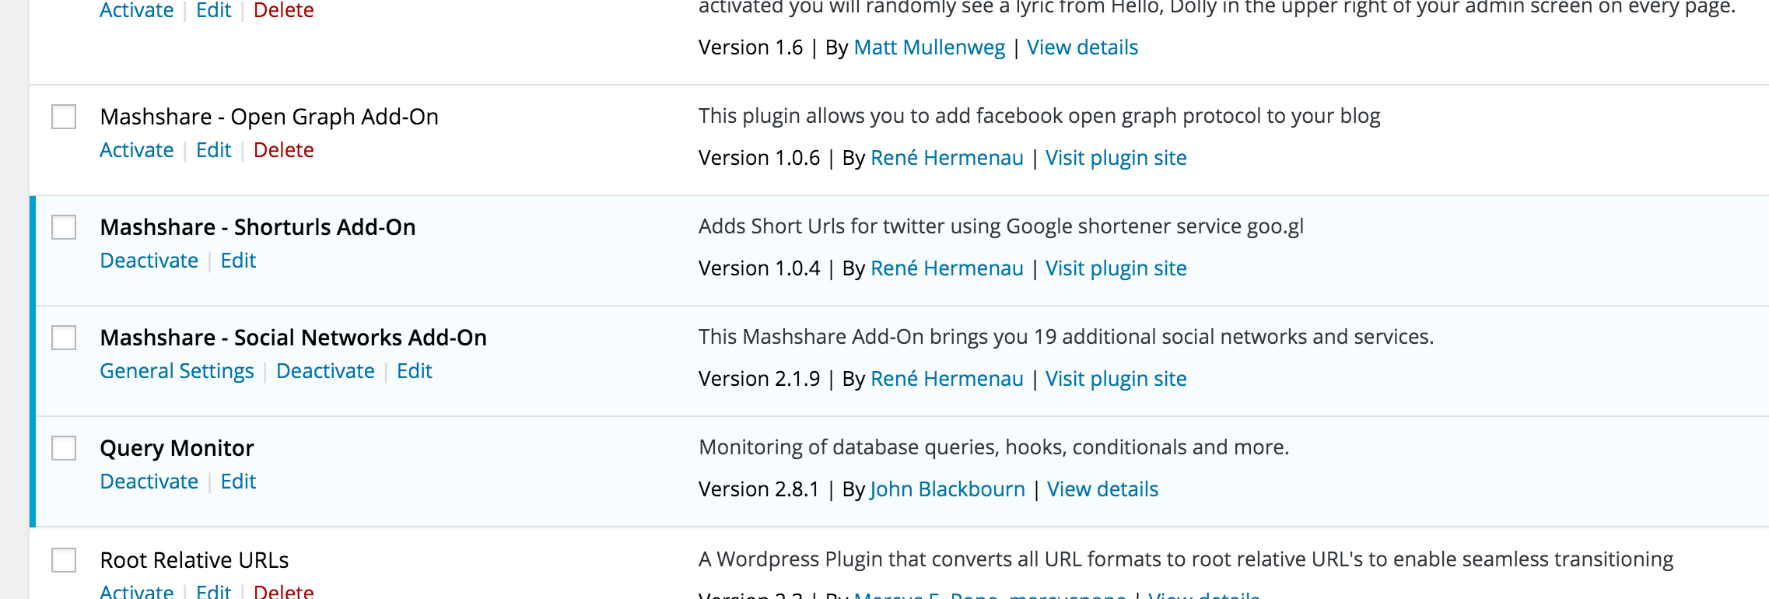
Task: Tick the Mashshare Shorturls Add-On checkbox
Action: 64,227
